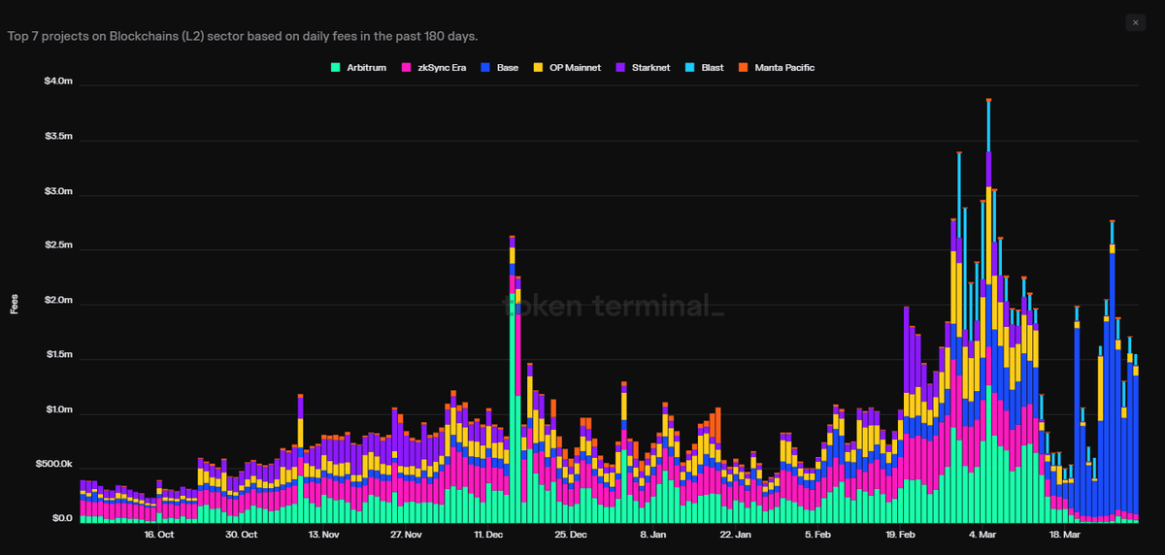Click the pink zkSync Era legend square

pyautogui.click(x=410, y=68)
